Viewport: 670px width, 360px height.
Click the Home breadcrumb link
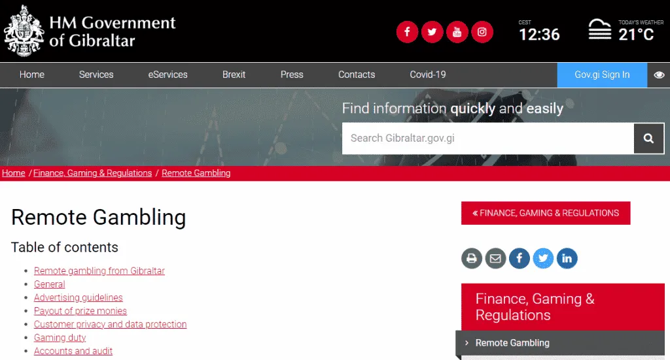tap(14, 173)
